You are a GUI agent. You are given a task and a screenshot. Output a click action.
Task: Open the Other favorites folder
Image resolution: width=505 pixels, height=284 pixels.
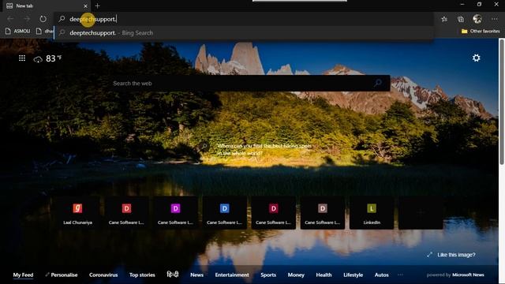481,32
